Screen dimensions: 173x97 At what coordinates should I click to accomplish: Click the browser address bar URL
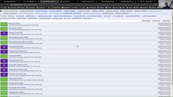(25, 5)
